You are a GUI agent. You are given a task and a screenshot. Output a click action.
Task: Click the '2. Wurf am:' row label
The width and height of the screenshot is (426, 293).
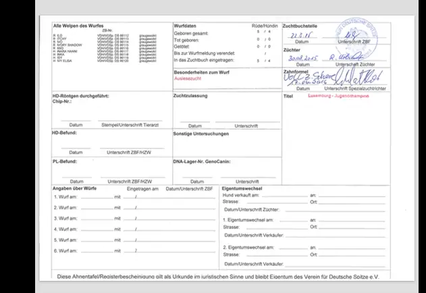(x=65, y=208)
